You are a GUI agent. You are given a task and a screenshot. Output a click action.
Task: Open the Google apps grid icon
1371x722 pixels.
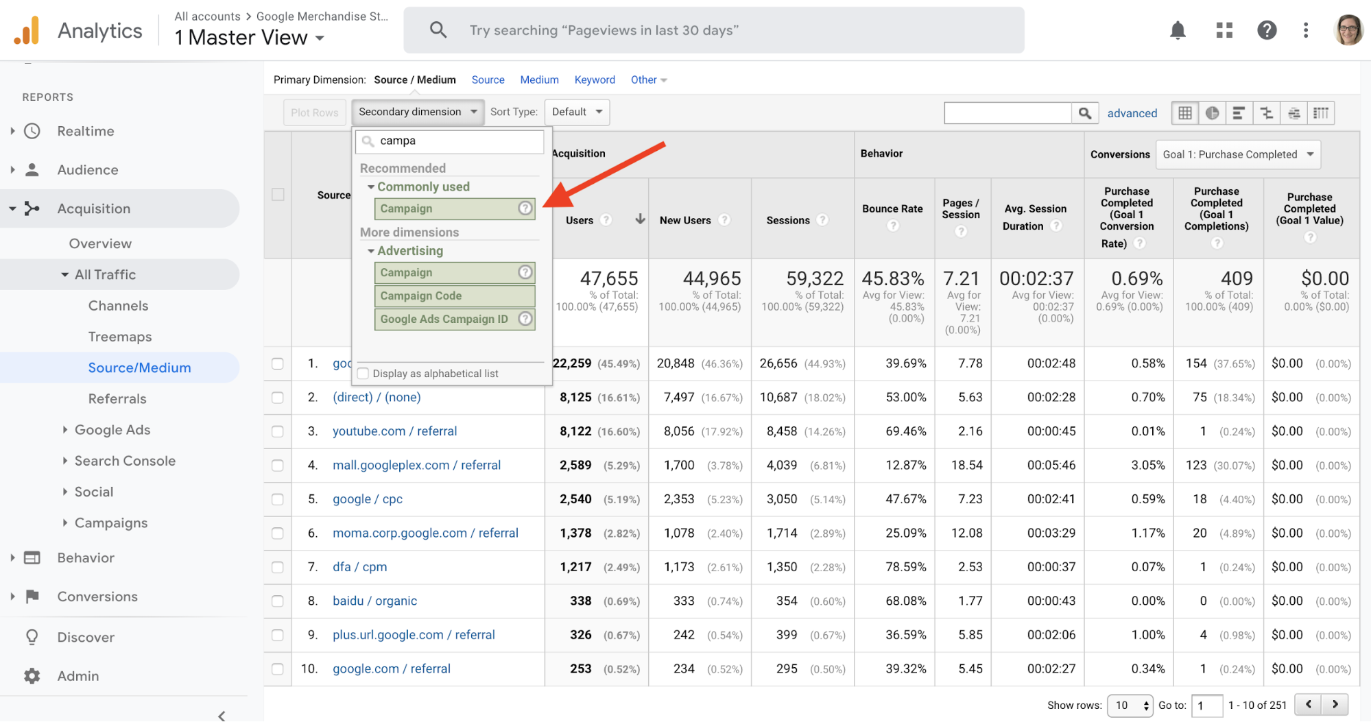(x=1224, y=30)
